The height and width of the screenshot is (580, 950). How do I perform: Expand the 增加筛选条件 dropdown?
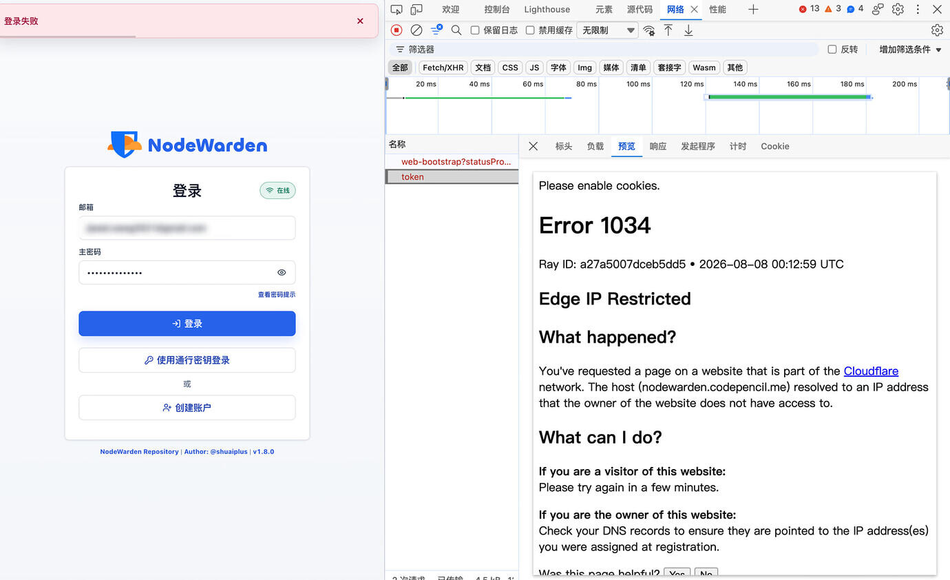910,50
